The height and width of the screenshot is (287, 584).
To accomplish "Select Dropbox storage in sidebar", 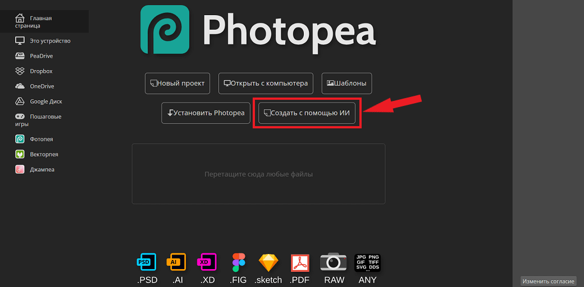I will (x=41, y=71).
